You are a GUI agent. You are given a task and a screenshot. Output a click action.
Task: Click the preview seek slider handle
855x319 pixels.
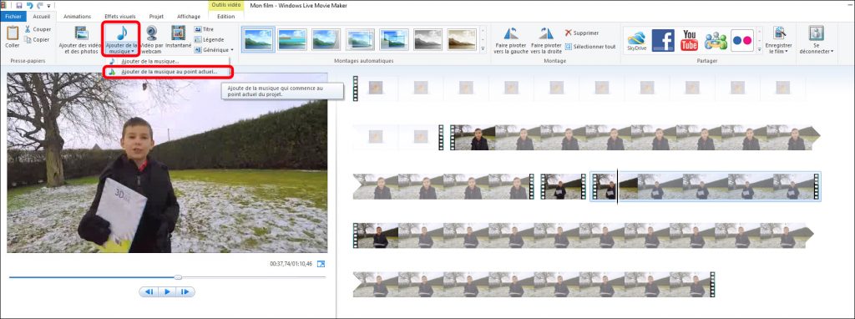tap(178, 277)
